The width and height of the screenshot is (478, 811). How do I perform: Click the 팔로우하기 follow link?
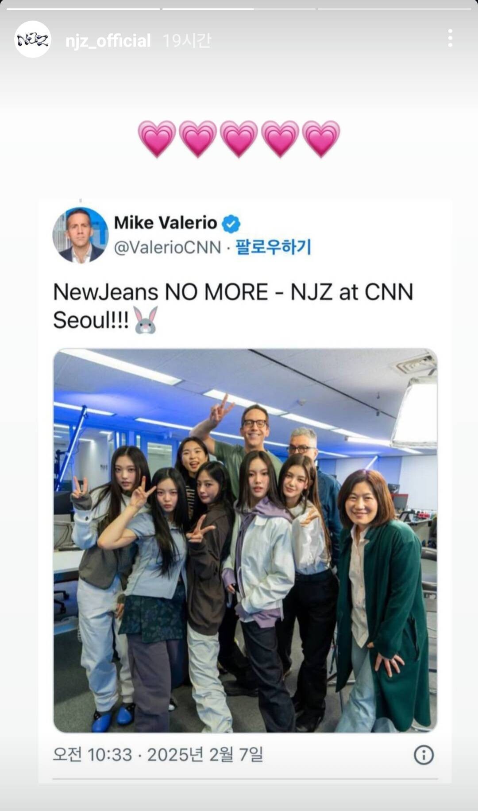tap(273, 247)
